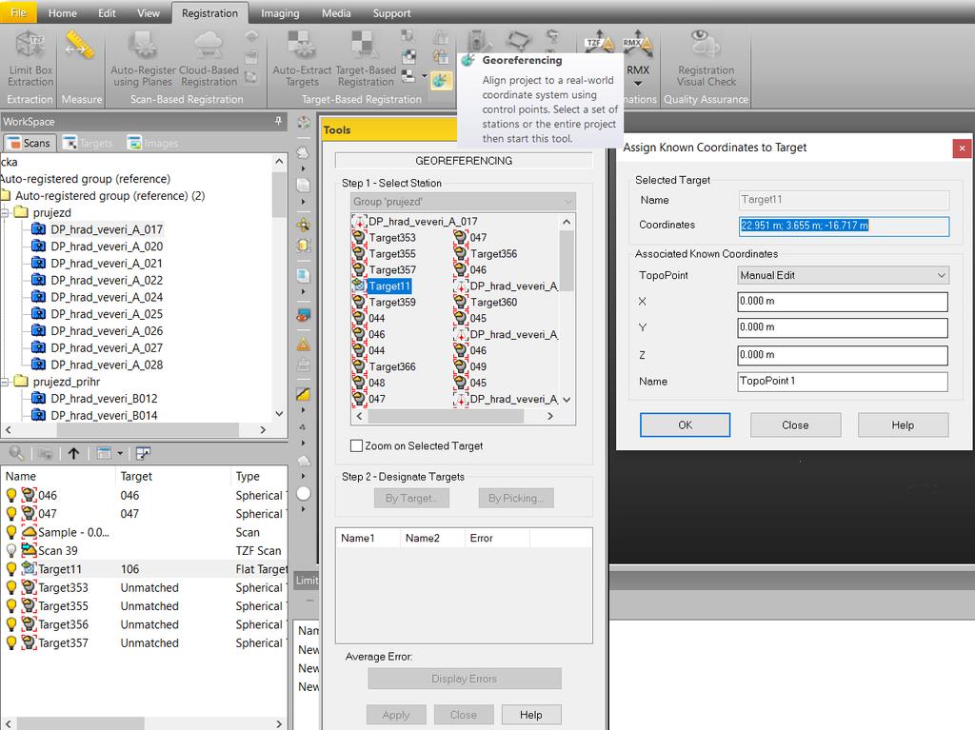Image resolution: width=975 pixels, height=730 pixels.
Task: Enable Zoom on Selected Target checkbox
Action: [356, 445]
